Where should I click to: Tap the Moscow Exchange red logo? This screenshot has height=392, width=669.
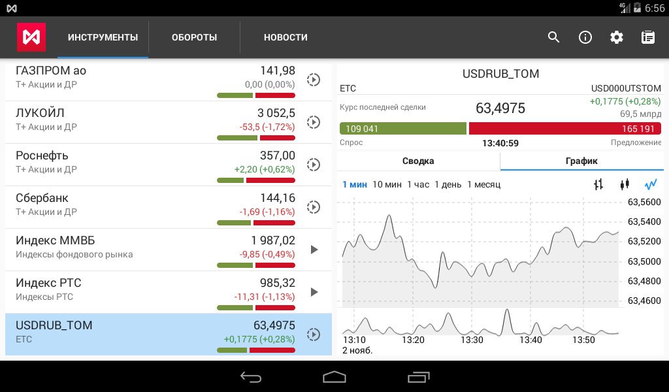(x=31, y=37)
